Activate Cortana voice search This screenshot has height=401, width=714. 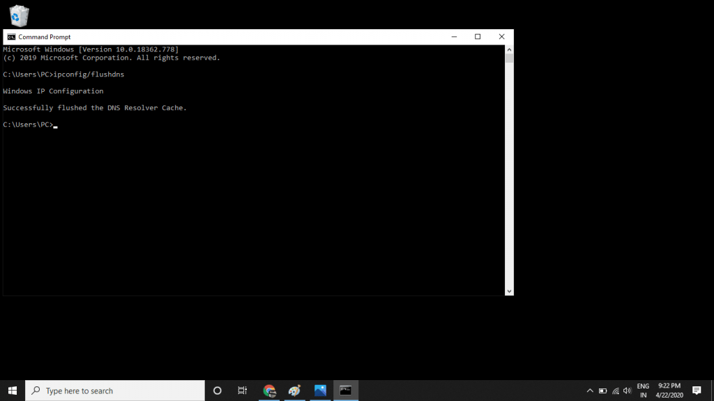217,391
